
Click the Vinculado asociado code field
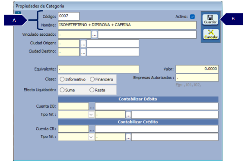74,34
